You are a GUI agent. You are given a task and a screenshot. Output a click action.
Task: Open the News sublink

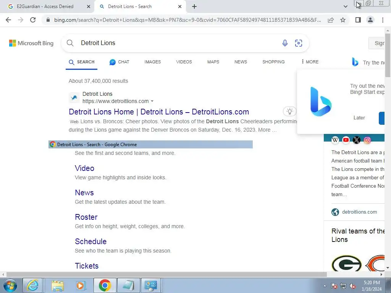pyautogui.click(x=84, y=193)
